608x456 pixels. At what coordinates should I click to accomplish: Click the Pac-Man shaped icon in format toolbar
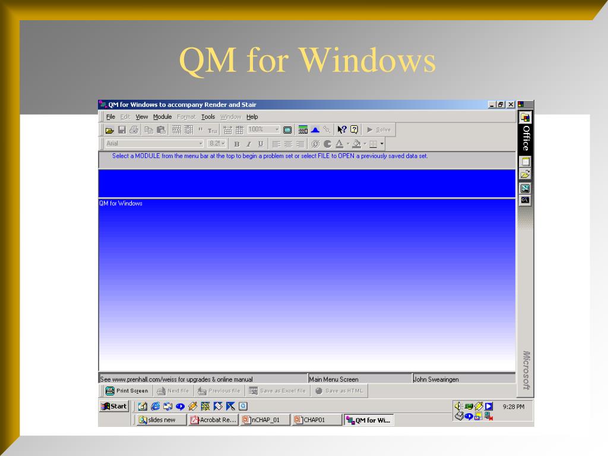[x=328, y=144]
